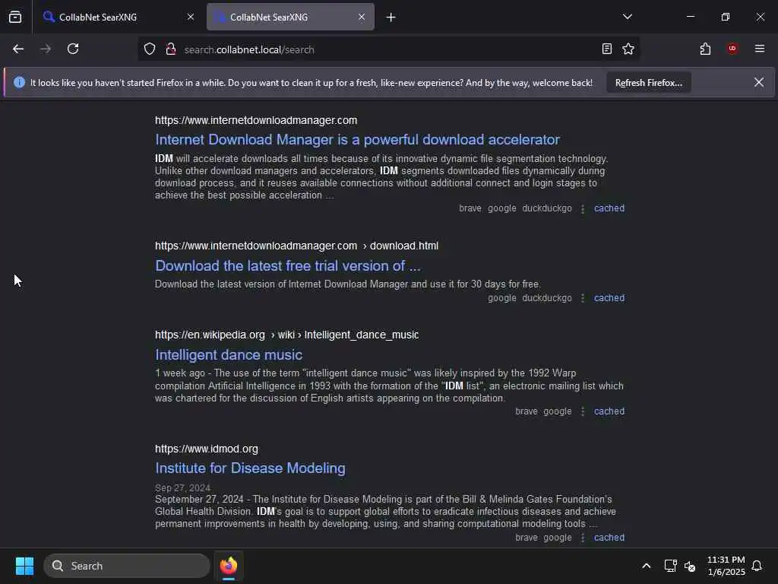Screen dimensions: 778x584
Task: Toggle Reader View icon in address bar
Action: 606,49
